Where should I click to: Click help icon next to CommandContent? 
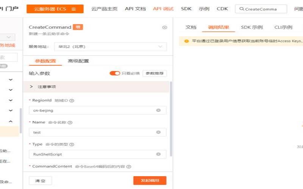(129, 167)
